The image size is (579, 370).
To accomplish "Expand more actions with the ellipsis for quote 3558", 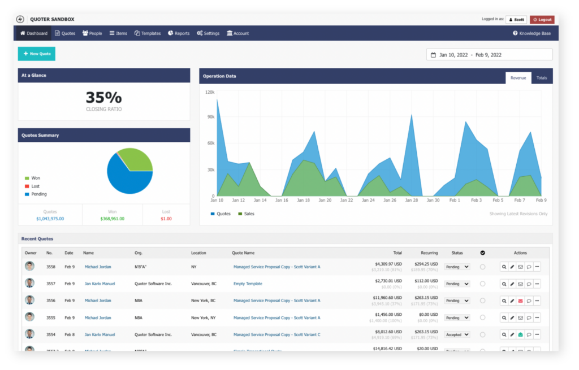I will [x=538, y=267].
